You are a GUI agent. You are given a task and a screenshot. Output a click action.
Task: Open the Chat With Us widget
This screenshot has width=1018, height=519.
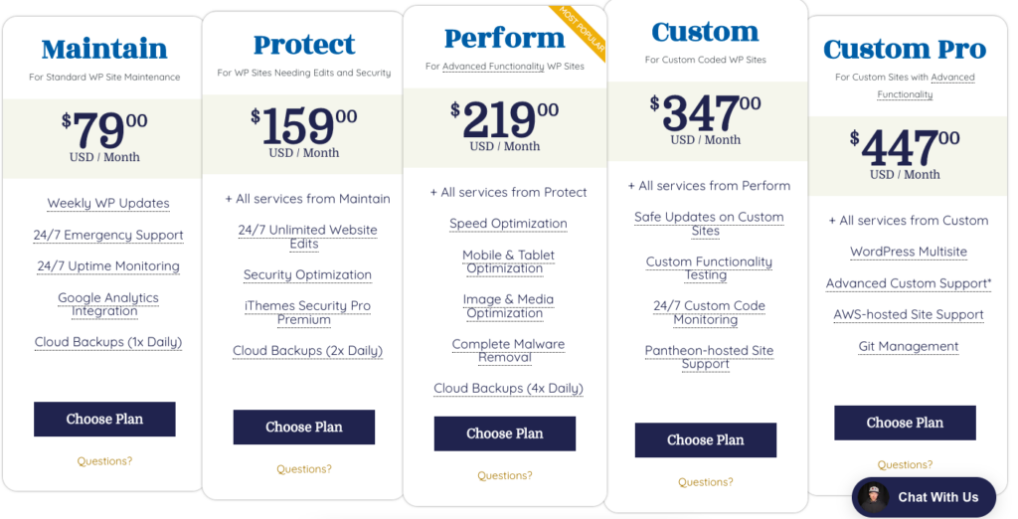tap(924, 497)
